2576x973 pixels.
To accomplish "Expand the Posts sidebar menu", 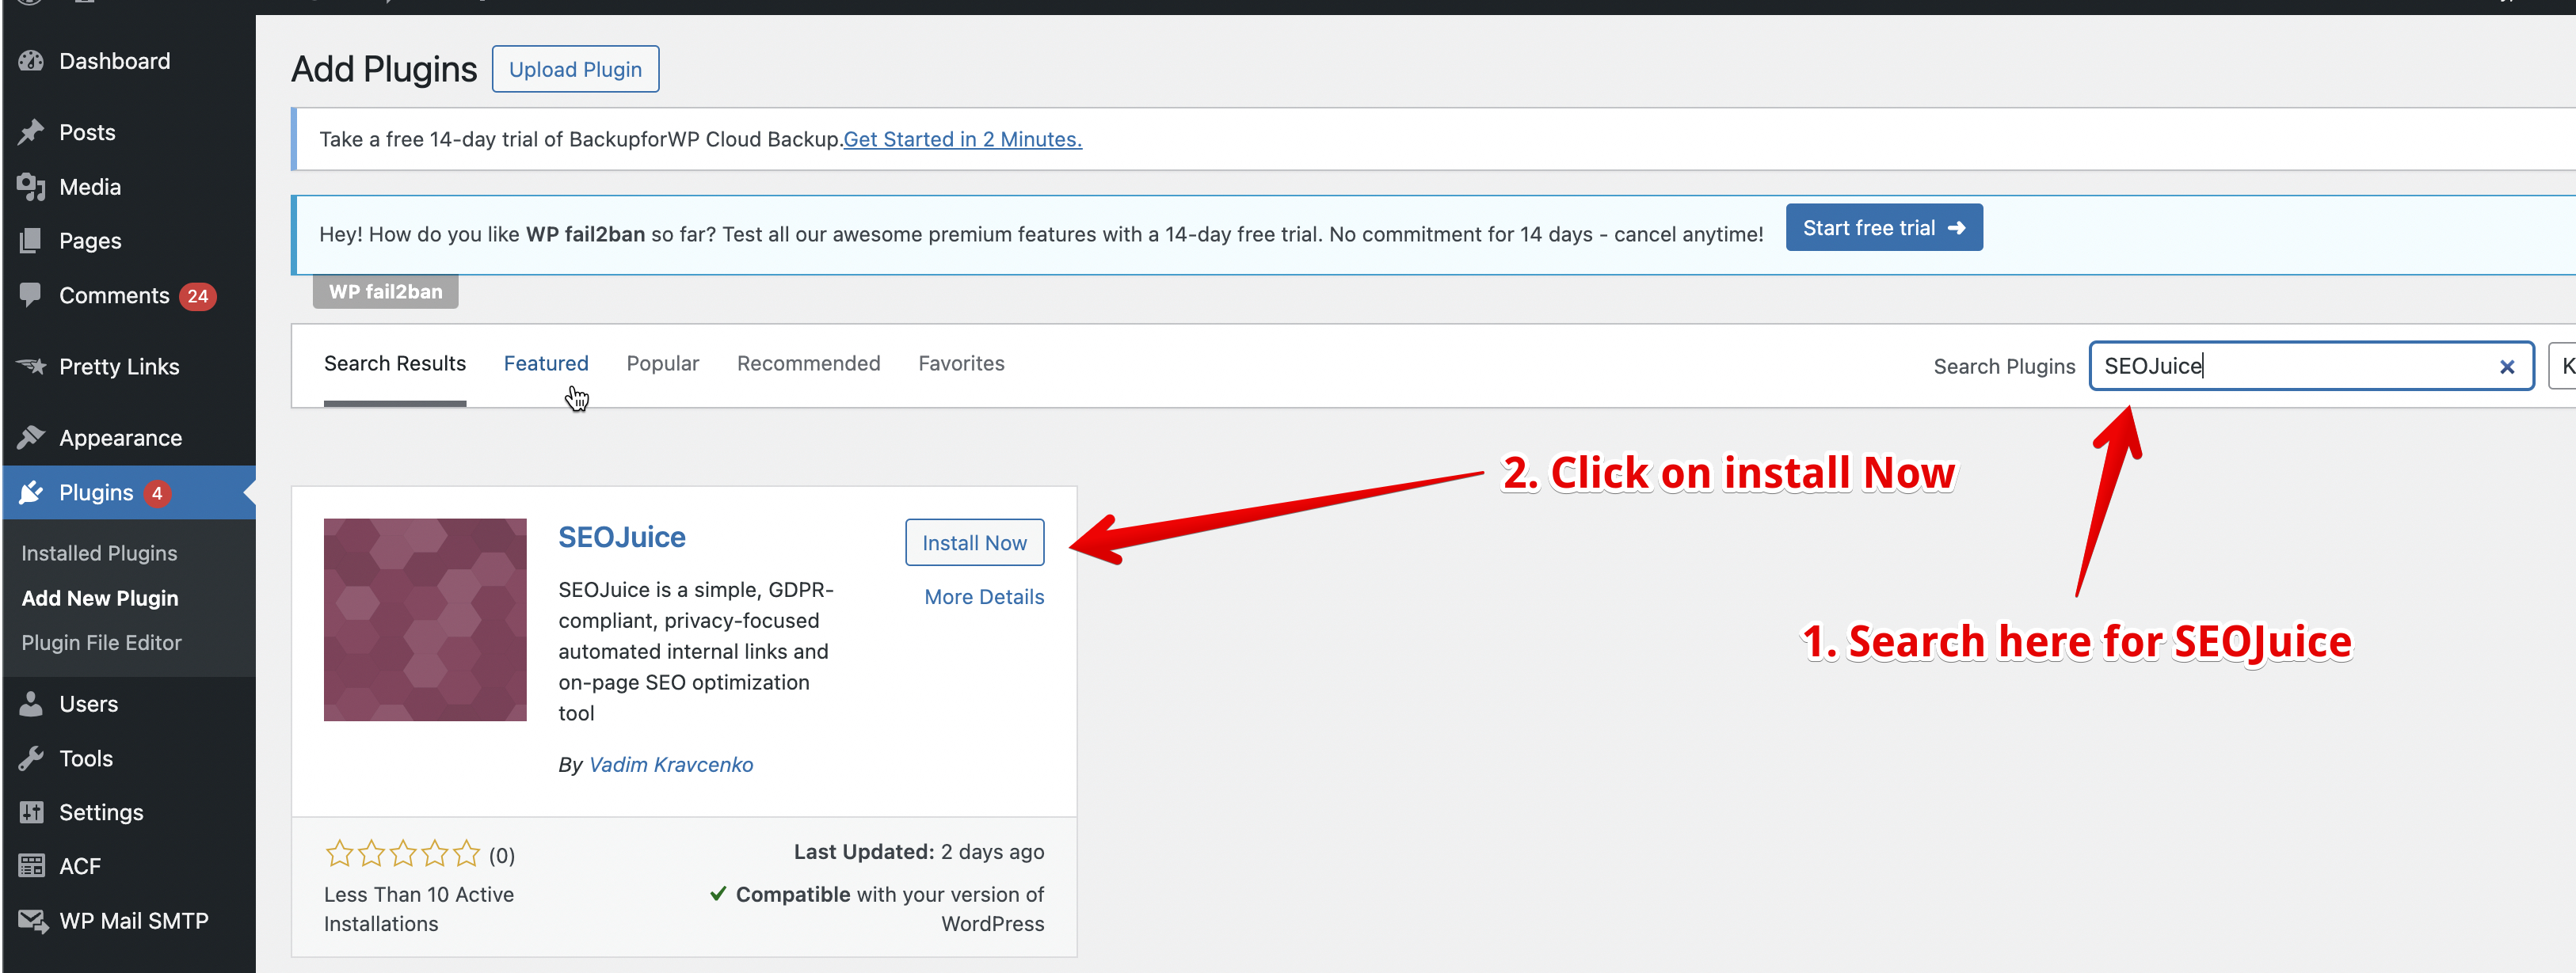I will 86,131.
